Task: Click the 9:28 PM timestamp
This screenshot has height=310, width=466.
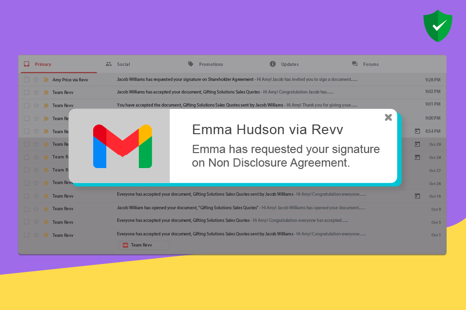Action: coord(433,79)
